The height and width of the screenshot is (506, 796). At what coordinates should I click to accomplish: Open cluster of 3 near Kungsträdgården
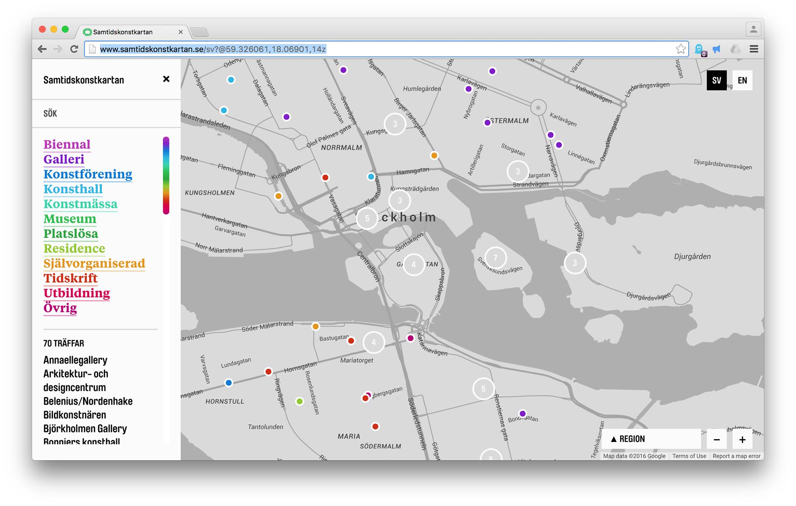coord(400,201)
